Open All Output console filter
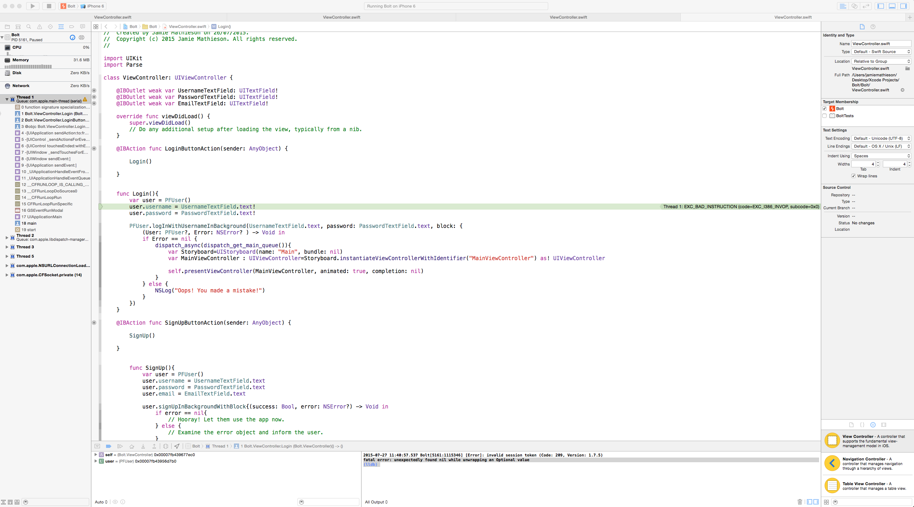This screenshot has height=507, width=914. [376, 502]
